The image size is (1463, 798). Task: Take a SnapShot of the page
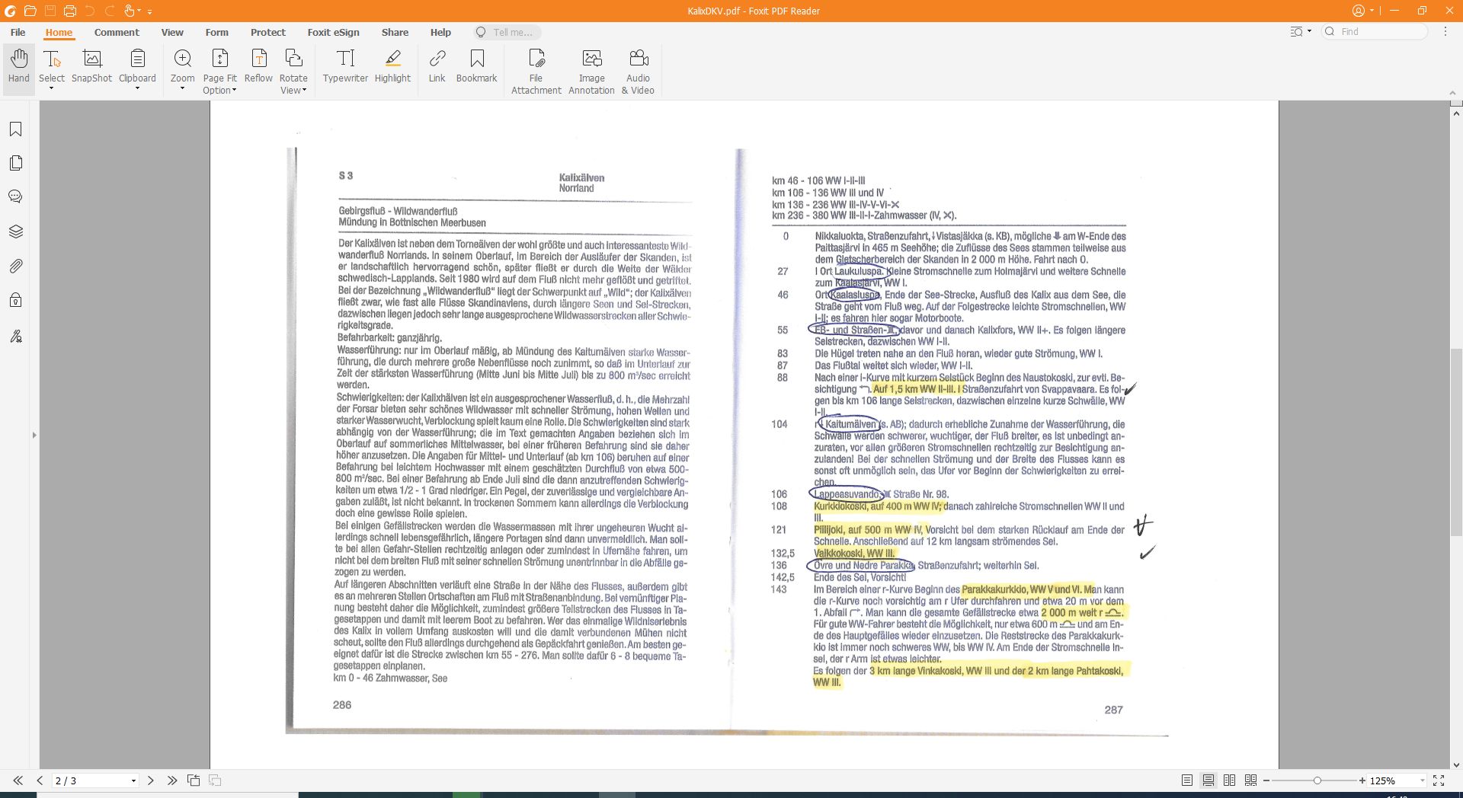[x=91, y=66]
